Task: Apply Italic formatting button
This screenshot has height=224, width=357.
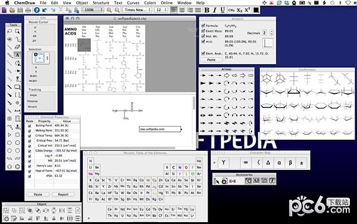Action: pos(214,10)
